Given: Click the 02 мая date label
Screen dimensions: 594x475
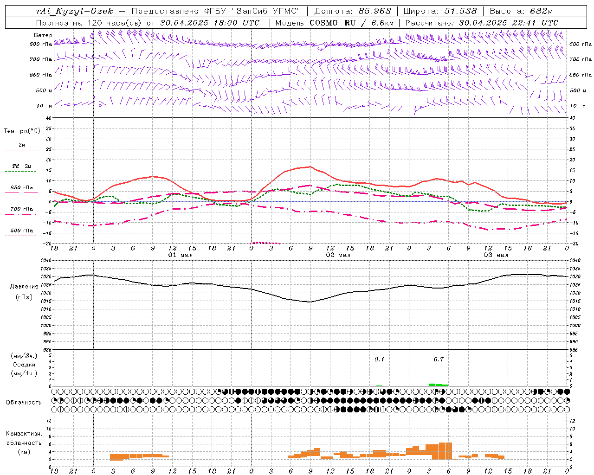Looking at the screenshot, I should click(x=338, y=255).
